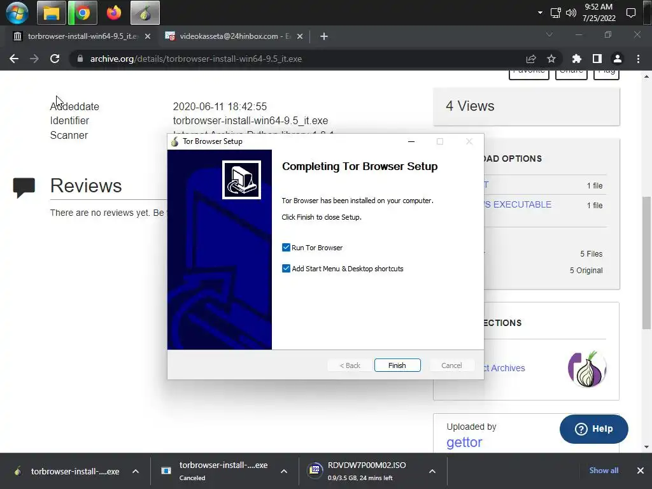
Task: Minimize the Tor Browser Setup dialog
Action: point(411,141)
